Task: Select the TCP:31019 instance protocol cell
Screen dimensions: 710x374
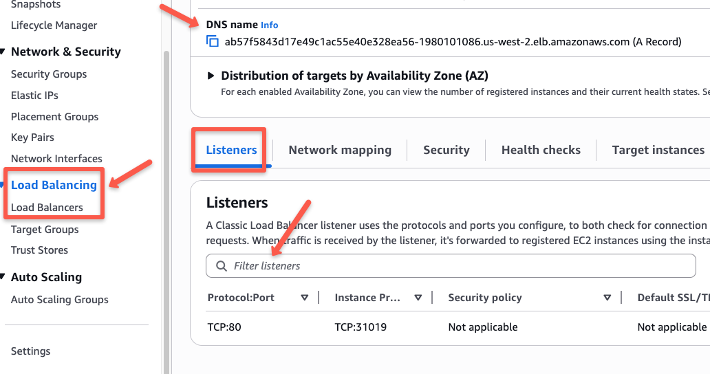Action: click(x=361, y=327)
